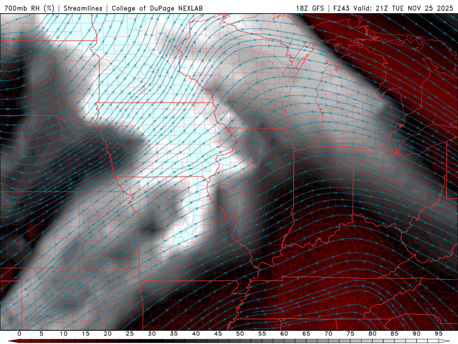Click the colorbar label "75"
Viewport: 458px width, 344px height.
pyautogui.click(x=350, y=334)
